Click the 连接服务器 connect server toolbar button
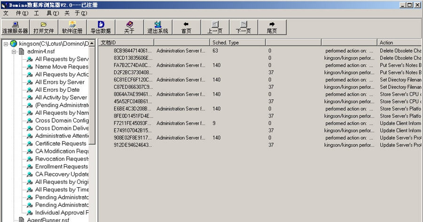The image size is (423, 222). click(15, 27)
